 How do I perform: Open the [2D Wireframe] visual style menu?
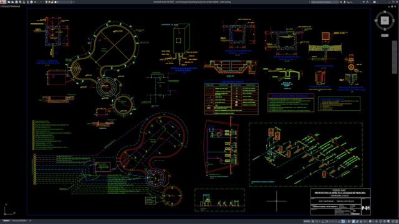click(x=14, y=6)
